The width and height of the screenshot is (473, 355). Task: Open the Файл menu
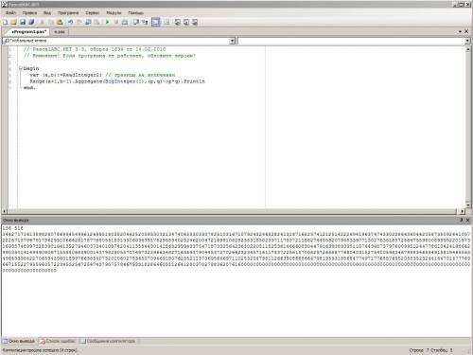pos(10,13)
